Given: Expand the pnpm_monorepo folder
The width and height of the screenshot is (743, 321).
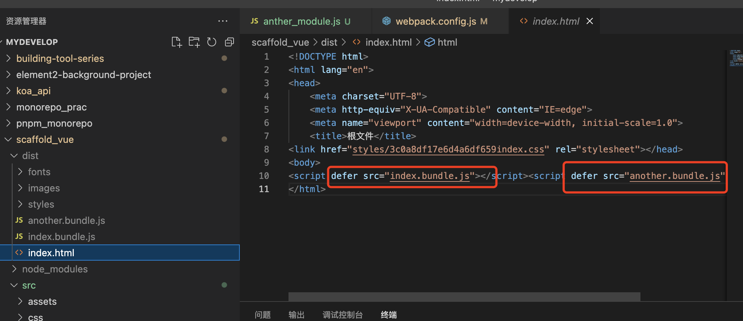Looking at the screenshot, I should tap(120, 123).
